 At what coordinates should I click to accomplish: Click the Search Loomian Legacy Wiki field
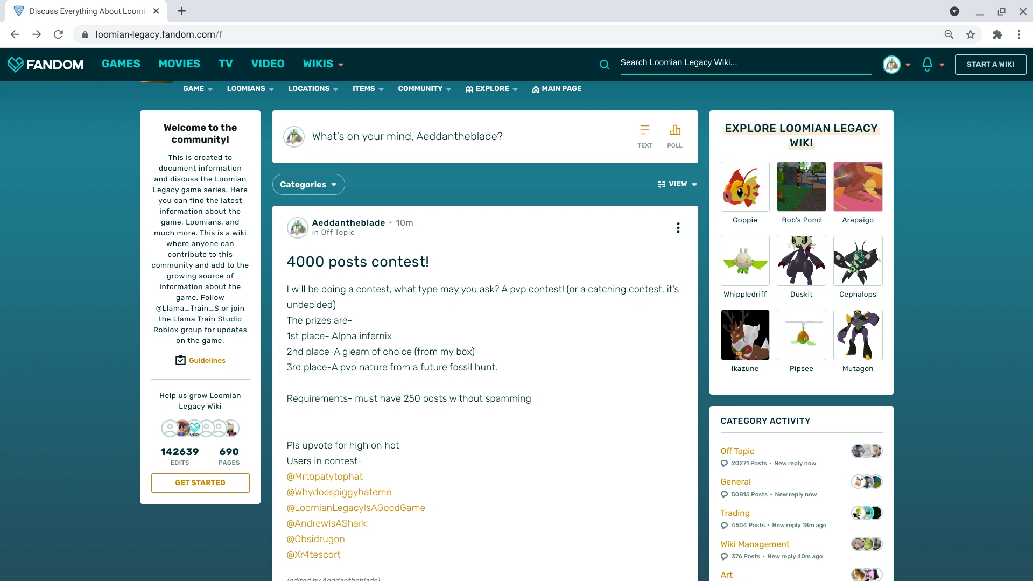click(x=746, y=62)
